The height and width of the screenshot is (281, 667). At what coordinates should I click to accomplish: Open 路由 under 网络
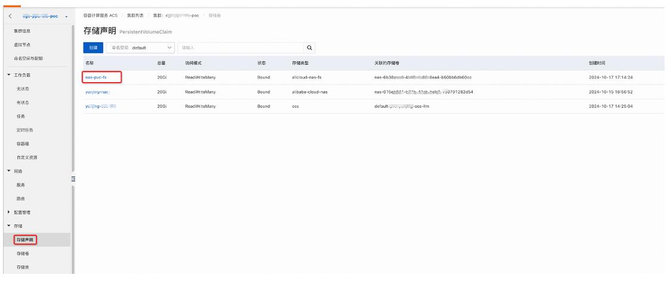pyautogui.click(x=21, y=198)
